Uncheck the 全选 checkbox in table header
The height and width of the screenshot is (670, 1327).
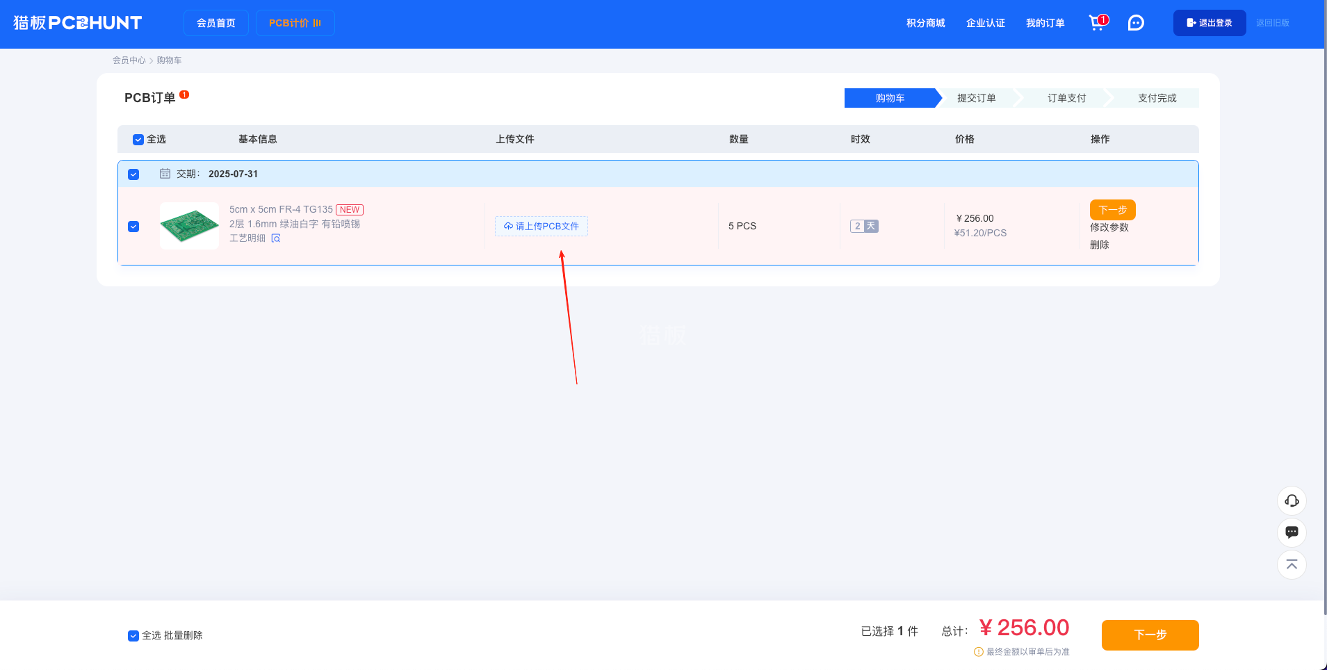click(138, 139)
